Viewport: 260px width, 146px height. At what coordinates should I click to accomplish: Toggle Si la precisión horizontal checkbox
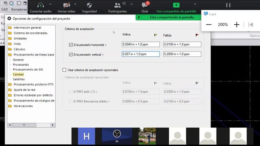71,45
